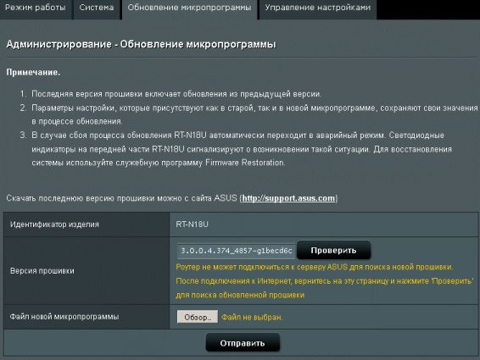Select the Обновление микропрограммы tab
Viewport: 480px width, 360px height.
click(189, 8)
